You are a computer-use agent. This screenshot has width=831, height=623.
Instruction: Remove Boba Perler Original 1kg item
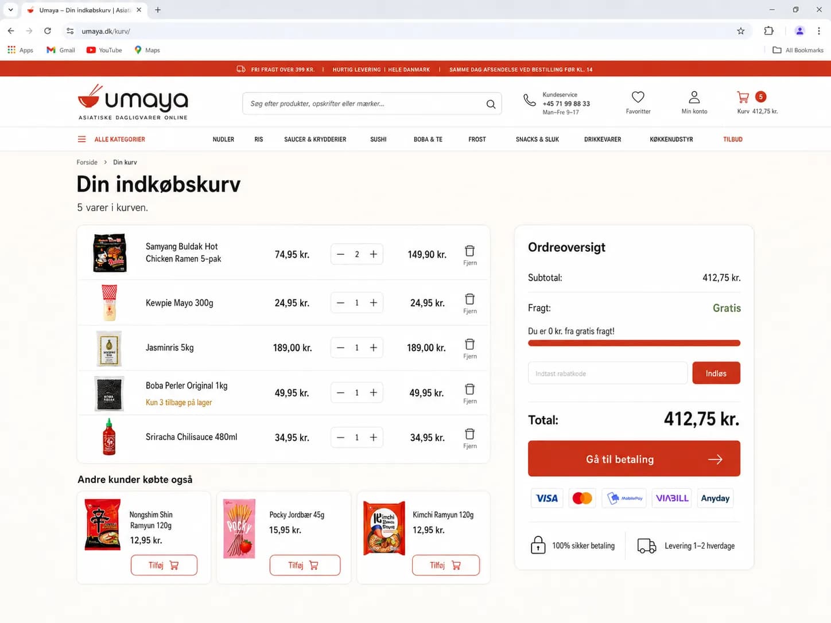pos(469,393)
